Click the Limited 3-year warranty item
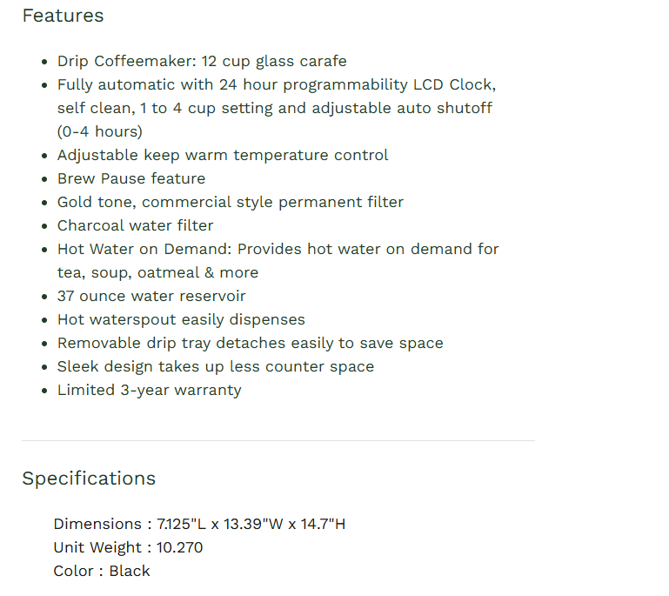Screen dimensions: 669x596 [x=149, y=390]
